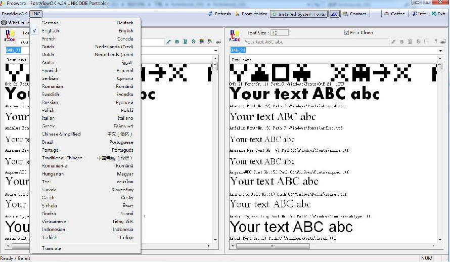Toggle strikeout in the right pane toolbar

pos(419,41)
